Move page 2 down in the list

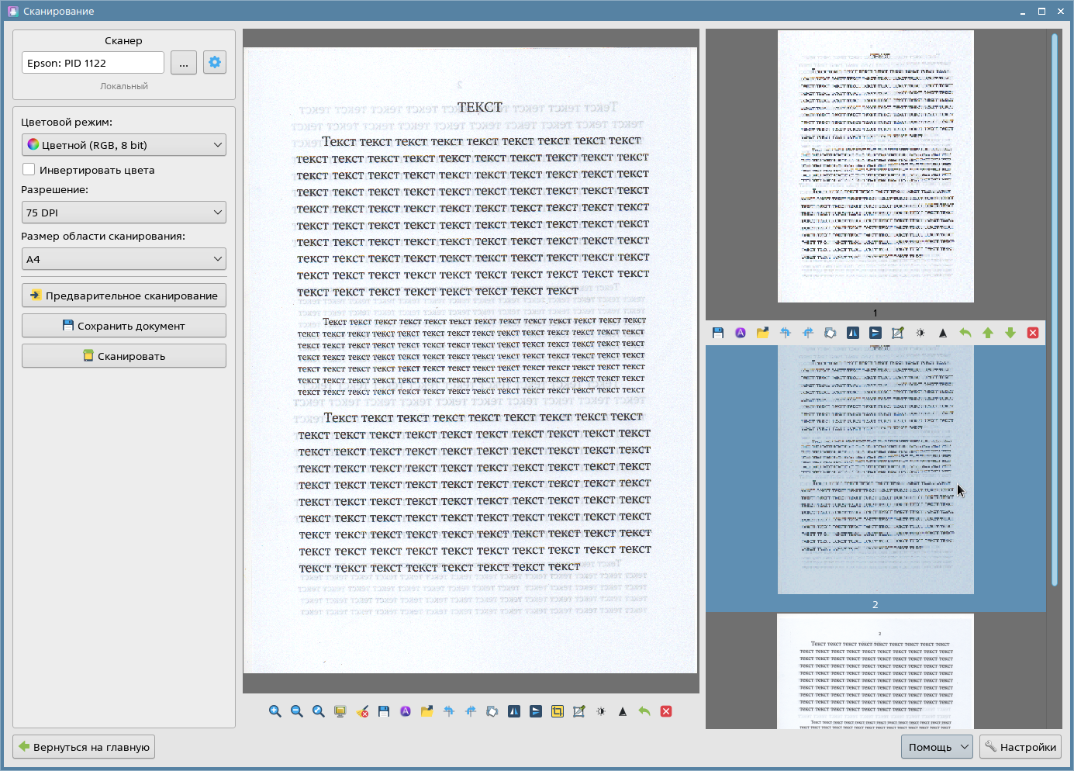tap(1010, 333)
